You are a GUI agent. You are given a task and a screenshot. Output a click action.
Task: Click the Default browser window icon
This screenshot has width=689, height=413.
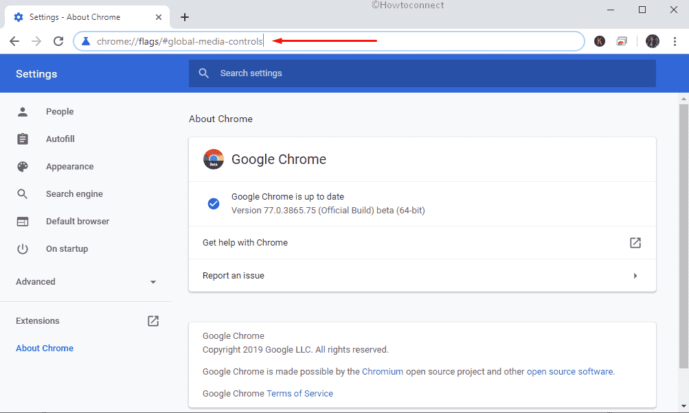tap(23, 222)
